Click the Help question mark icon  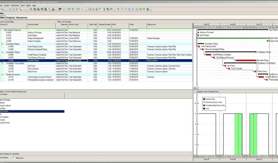(x=148, y=9)
